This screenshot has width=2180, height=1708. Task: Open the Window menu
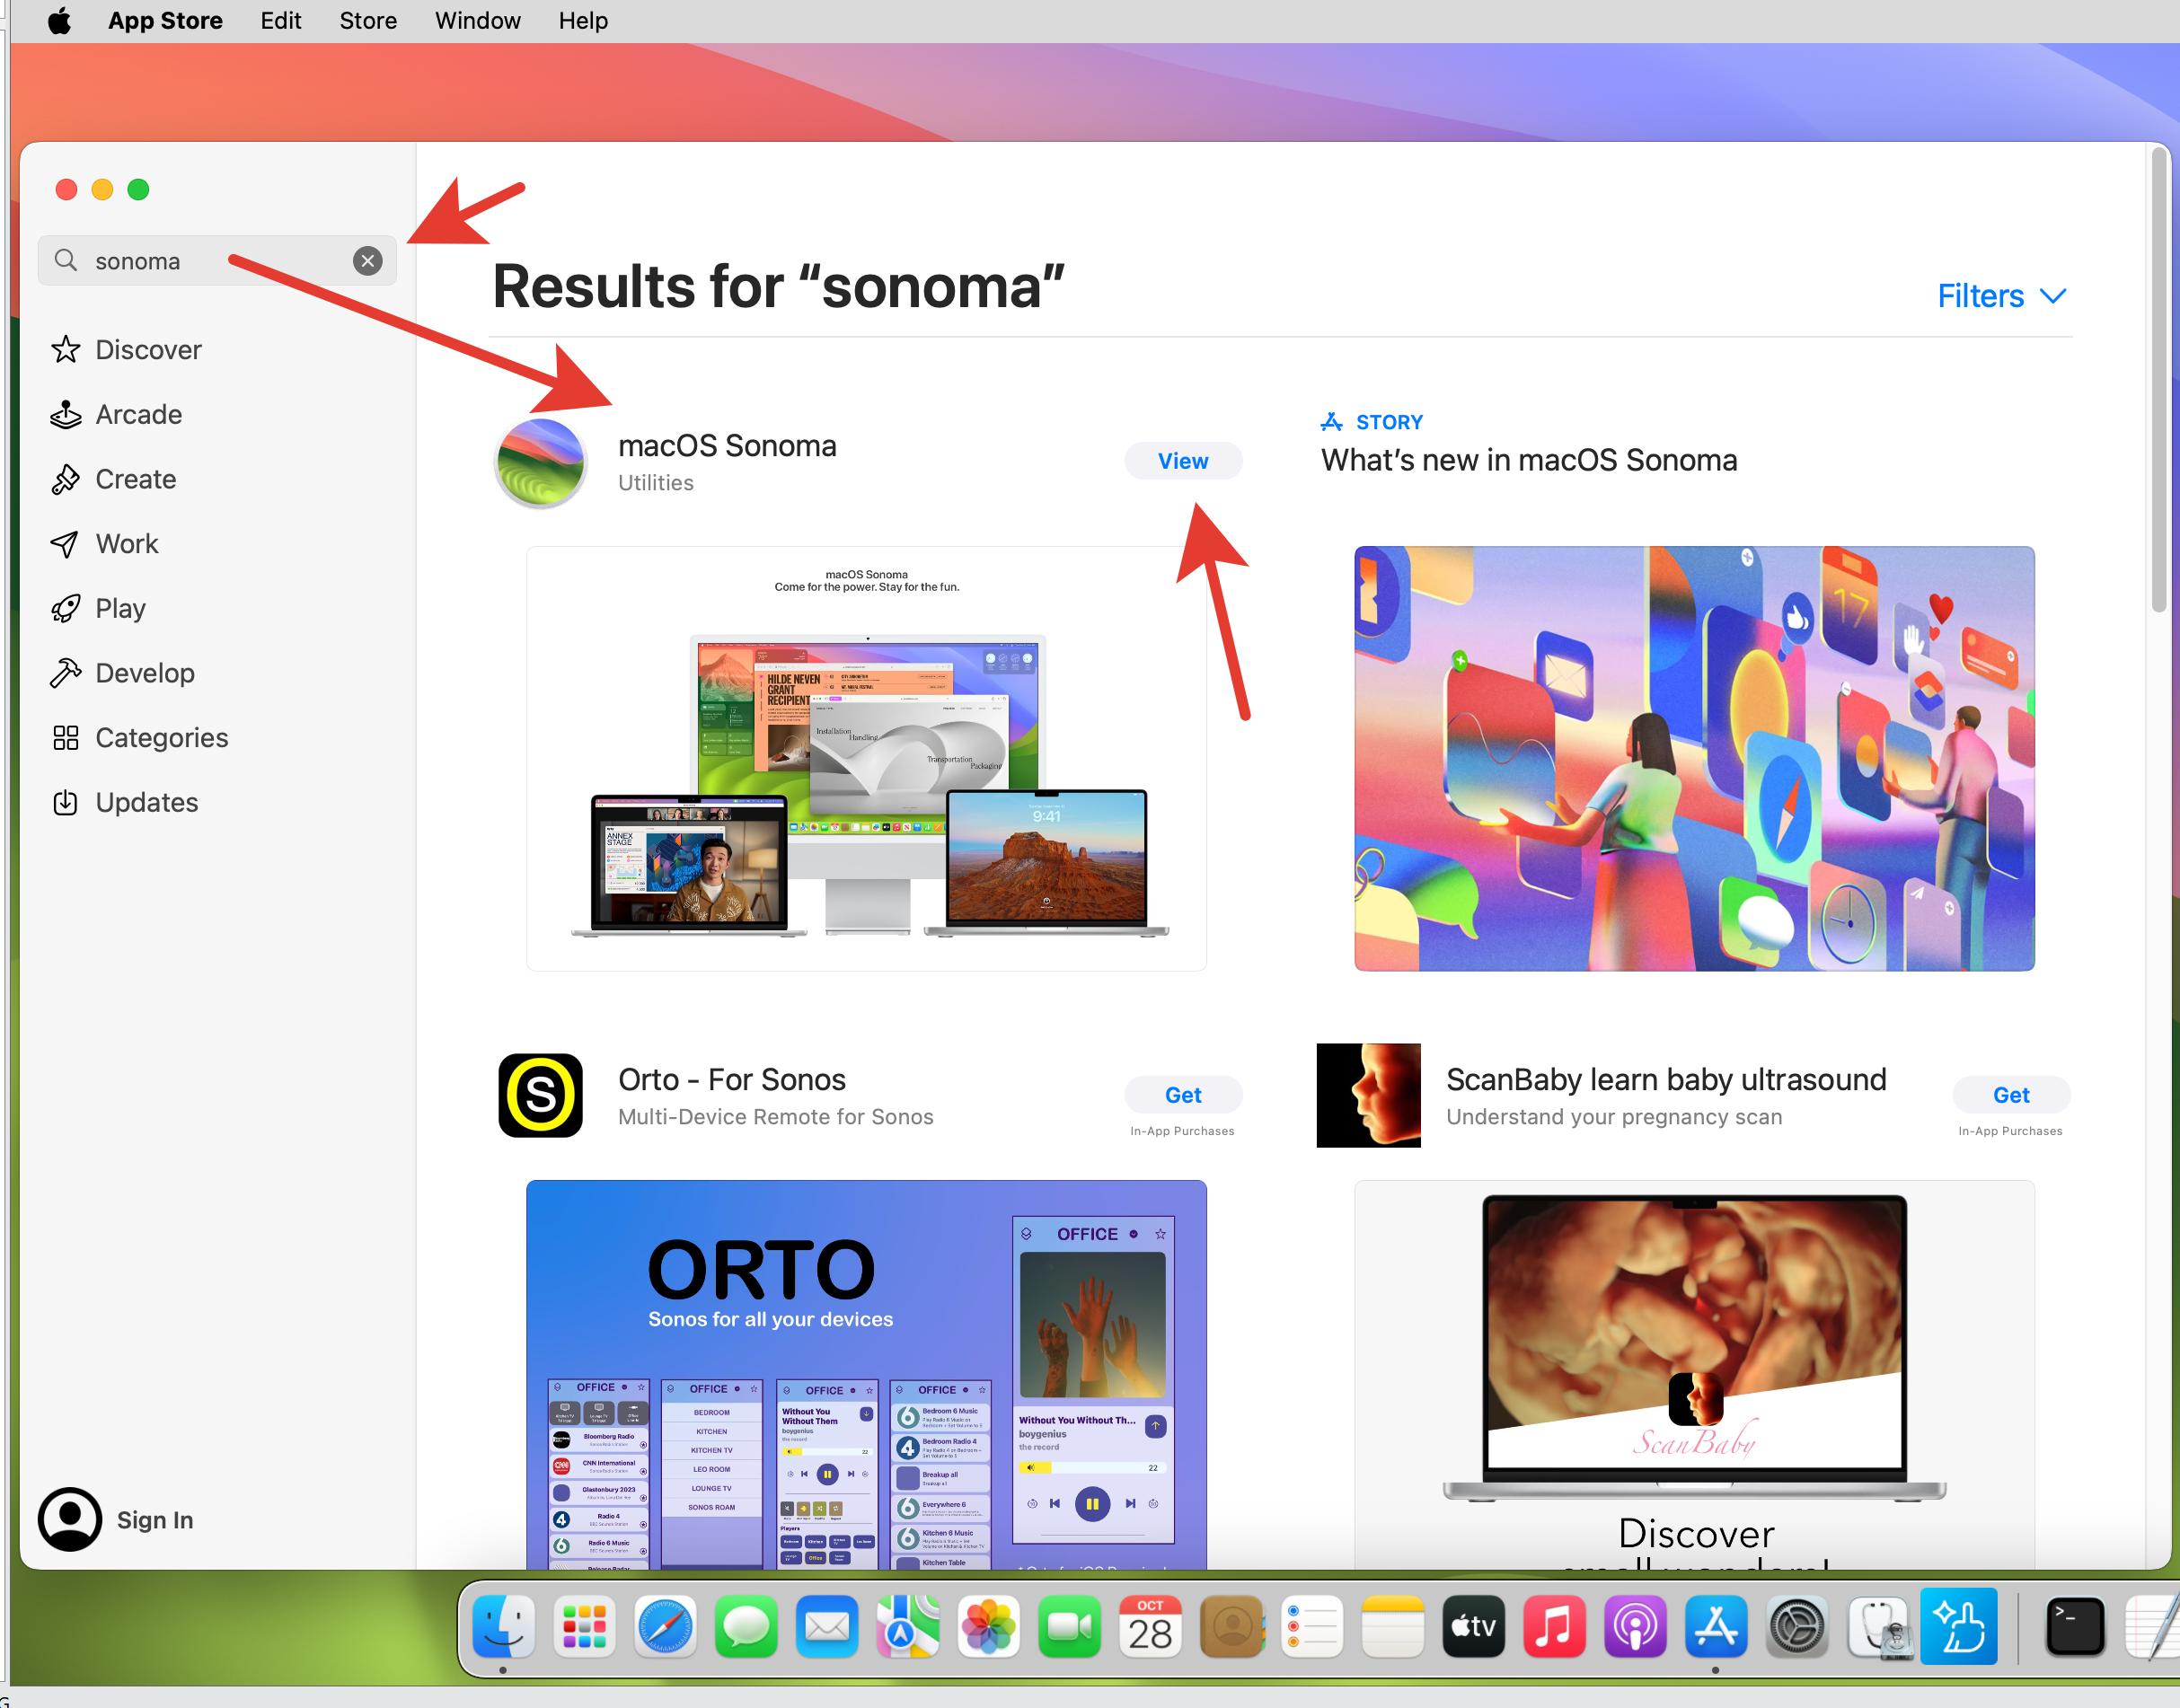pyautogui.click(x=478, y=21)
